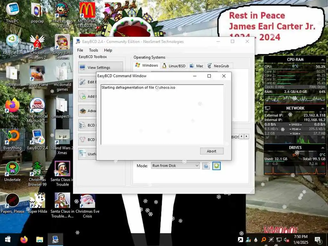The image size is (328, 246).
Task: Click the Drives used-space bar
Action: tap(295, 162)
